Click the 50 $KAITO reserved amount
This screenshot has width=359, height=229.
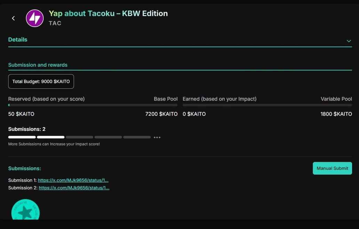[21, 114]
